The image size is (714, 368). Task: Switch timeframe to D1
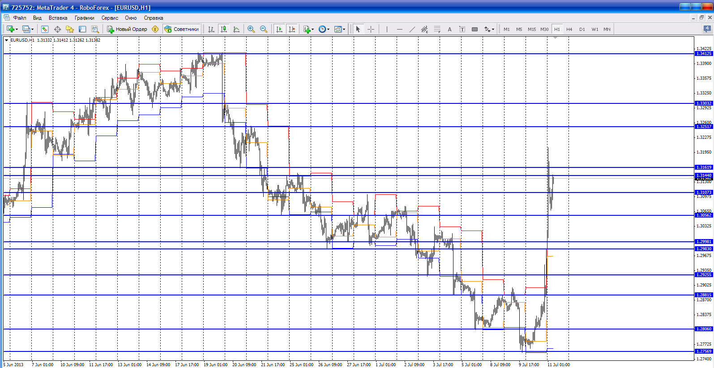point(582,29)
